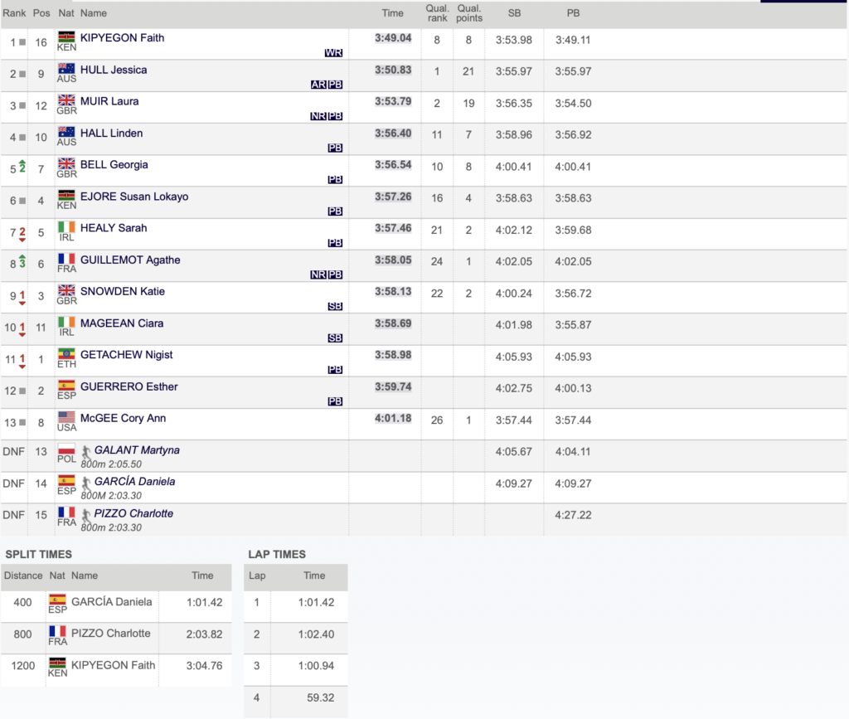Click the red down arrow in Mageean's rank
The width and height of the screenshot is (849, 719).
click(x=22, y=334)
